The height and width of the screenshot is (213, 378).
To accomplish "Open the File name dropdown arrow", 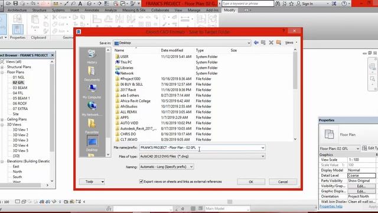I will coord(263,147).
